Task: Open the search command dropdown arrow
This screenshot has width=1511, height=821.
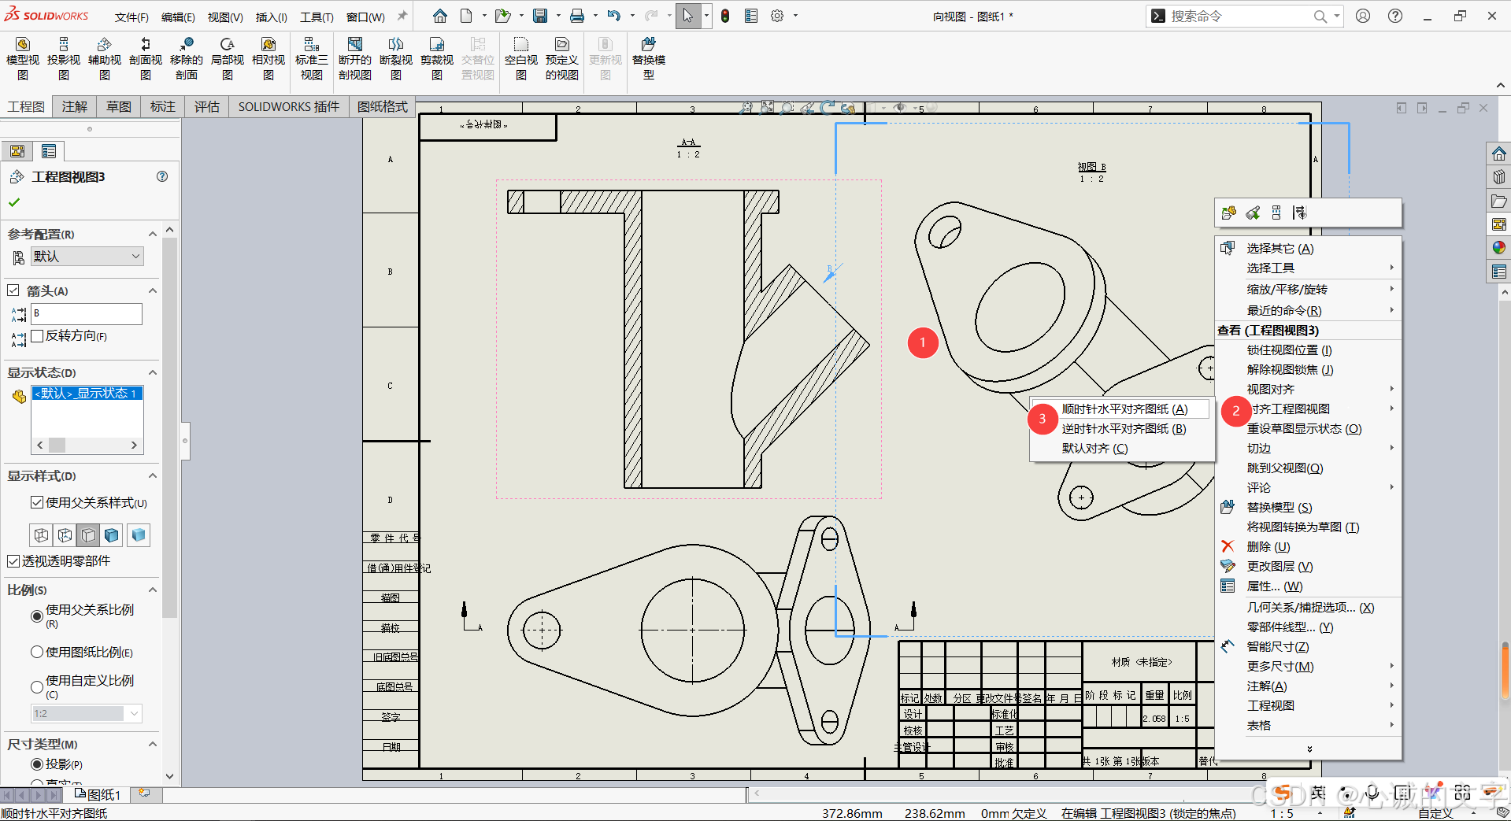Action: click(1337, 16)
